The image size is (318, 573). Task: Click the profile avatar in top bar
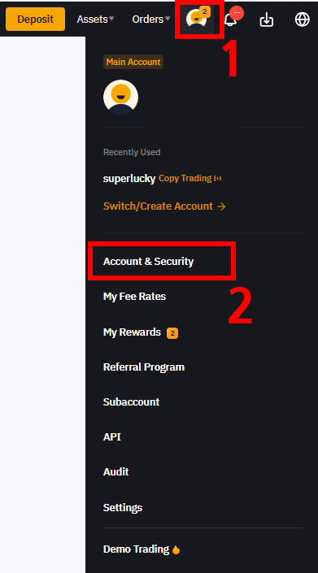(197, 20)
